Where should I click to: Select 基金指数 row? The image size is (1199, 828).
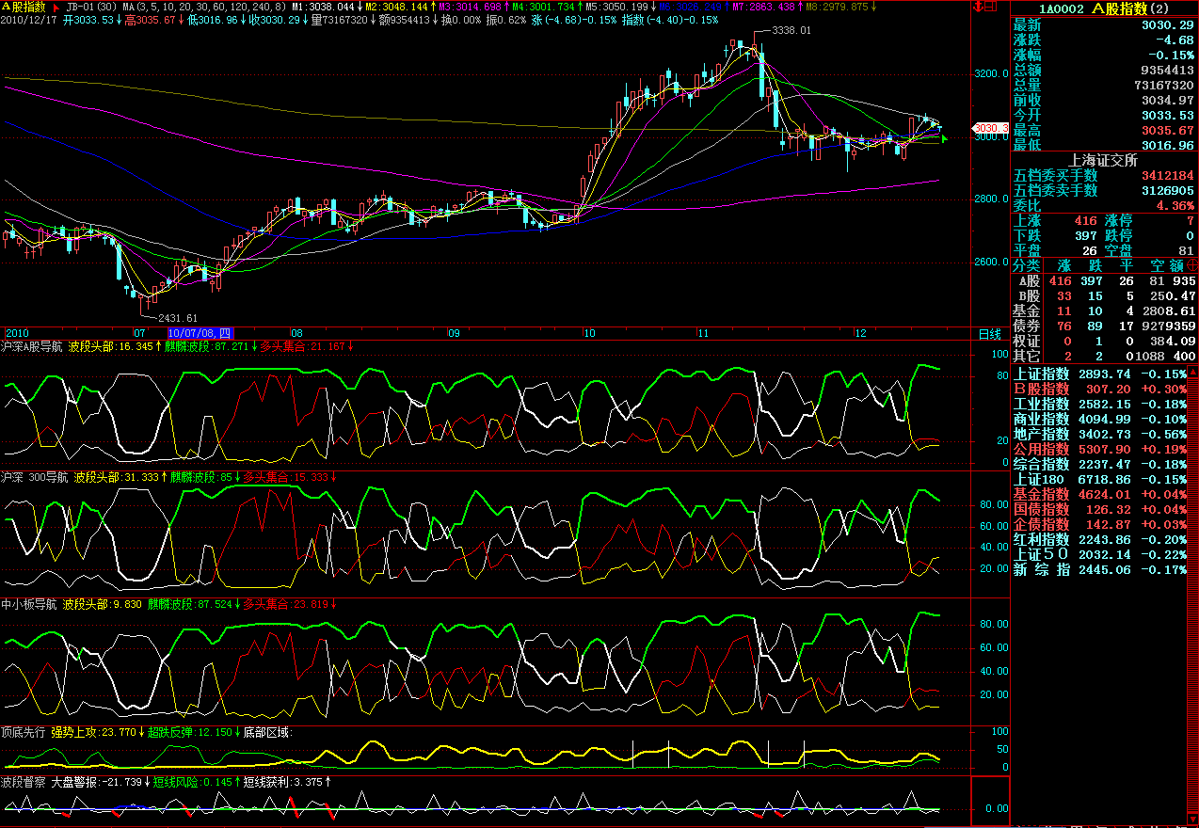pos(1099,495)
